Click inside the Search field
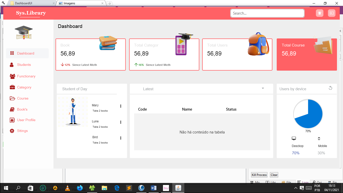The height and width of the screenshot is (193, 343). pos(267,13)
